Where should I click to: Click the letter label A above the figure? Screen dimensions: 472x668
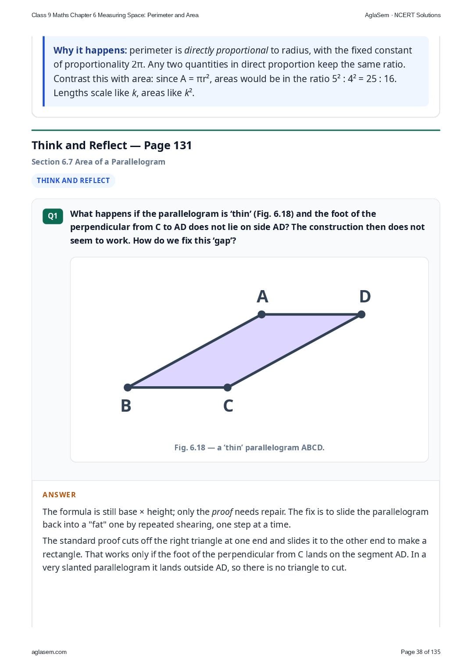[x=262, y=297]
